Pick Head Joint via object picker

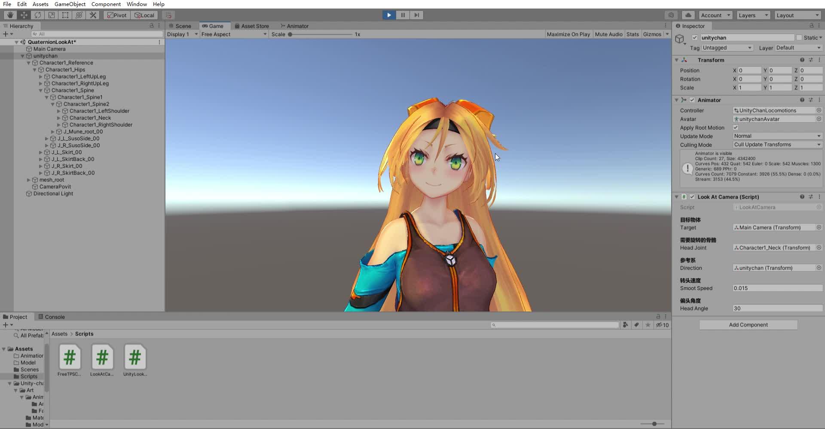[x=819, y=248]
